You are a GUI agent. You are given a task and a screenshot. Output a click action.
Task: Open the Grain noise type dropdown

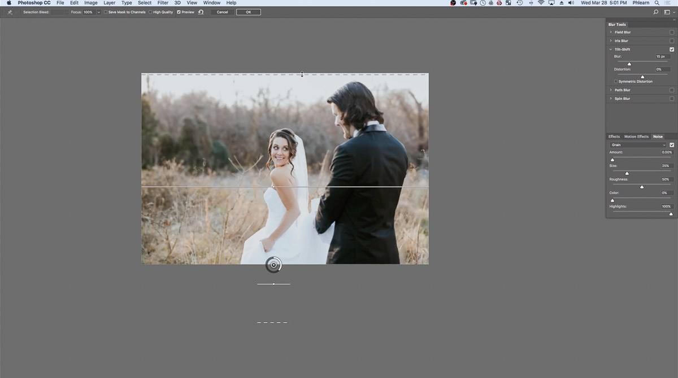pyautogui.click(x=638, y=145)
